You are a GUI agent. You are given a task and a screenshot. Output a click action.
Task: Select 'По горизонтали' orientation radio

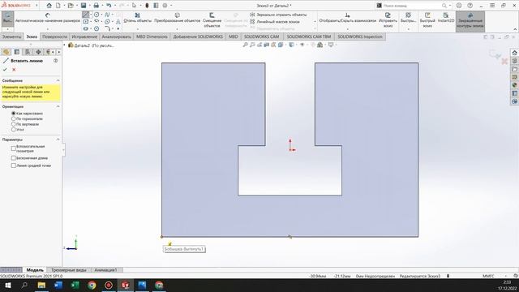click(x=14, y=118)
